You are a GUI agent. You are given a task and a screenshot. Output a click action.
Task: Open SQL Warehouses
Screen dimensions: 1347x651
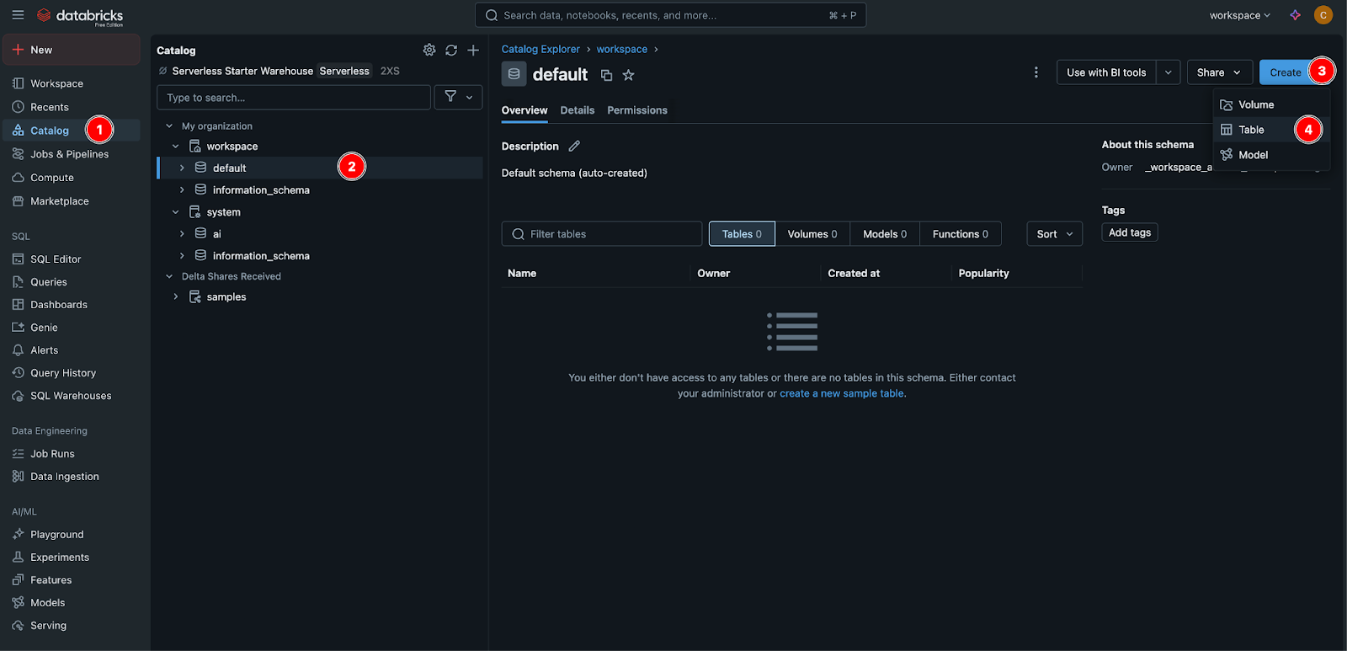coord(72,396)
